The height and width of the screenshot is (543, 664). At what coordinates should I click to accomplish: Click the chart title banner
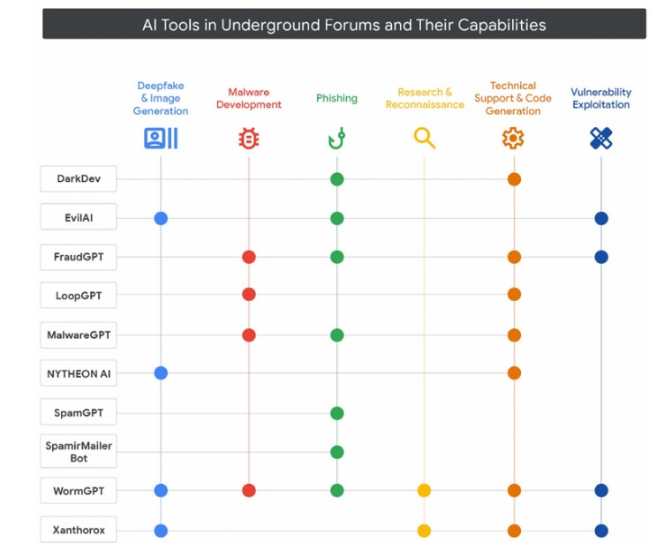[344, 24]
